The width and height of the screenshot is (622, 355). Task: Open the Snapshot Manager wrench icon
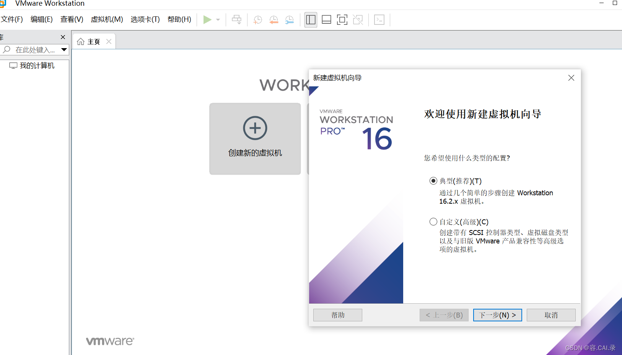pos(290,20)
